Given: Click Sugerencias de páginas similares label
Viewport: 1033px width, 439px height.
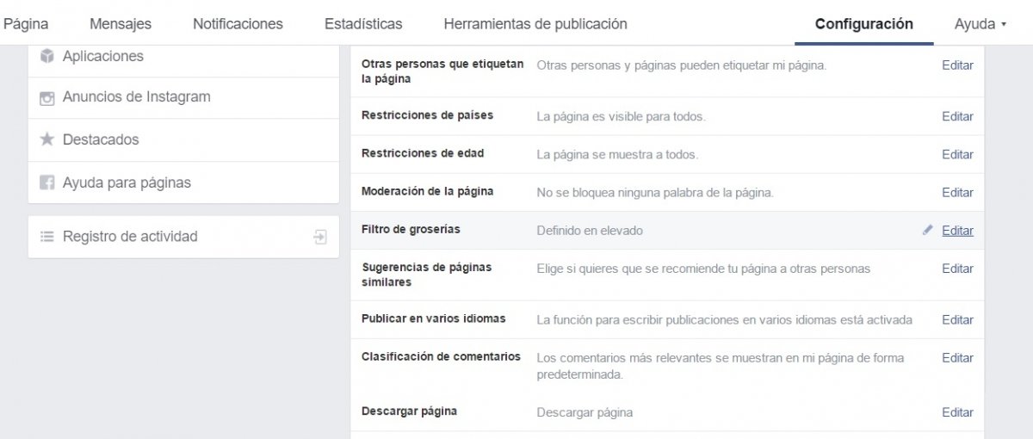Looking at the screenshot, I should coord(427,275).
